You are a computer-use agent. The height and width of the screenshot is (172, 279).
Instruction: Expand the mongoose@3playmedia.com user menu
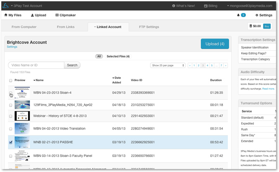point(249,6)
